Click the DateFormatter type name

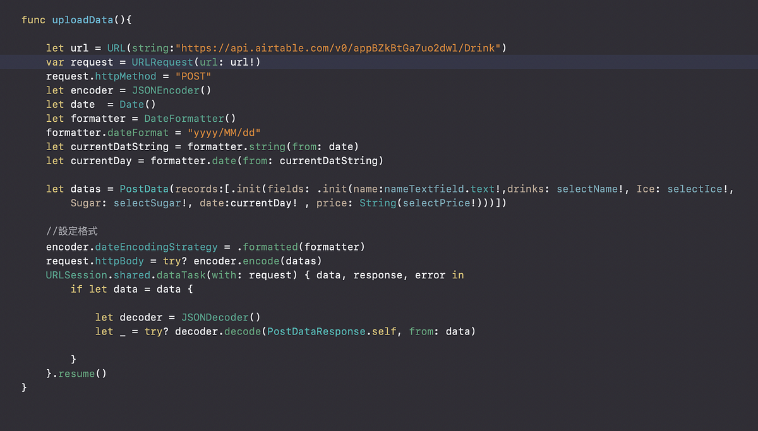coord(184,118)
